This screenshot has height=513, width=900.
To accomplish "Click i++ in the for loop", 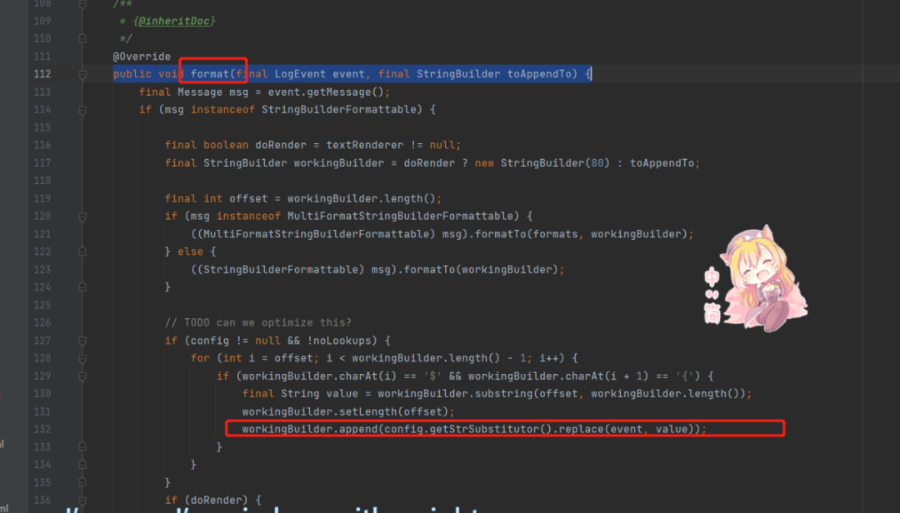I will (548, 358).
